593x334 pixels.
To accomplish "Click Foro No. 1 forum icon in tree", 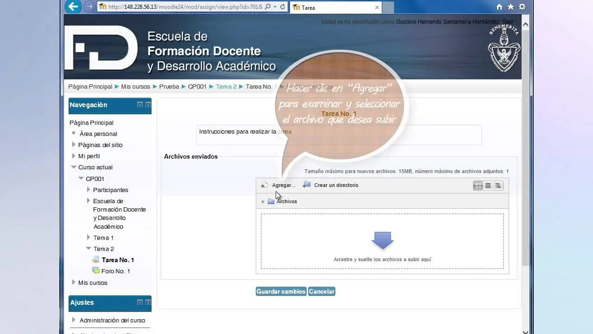I will click(96, 270).
